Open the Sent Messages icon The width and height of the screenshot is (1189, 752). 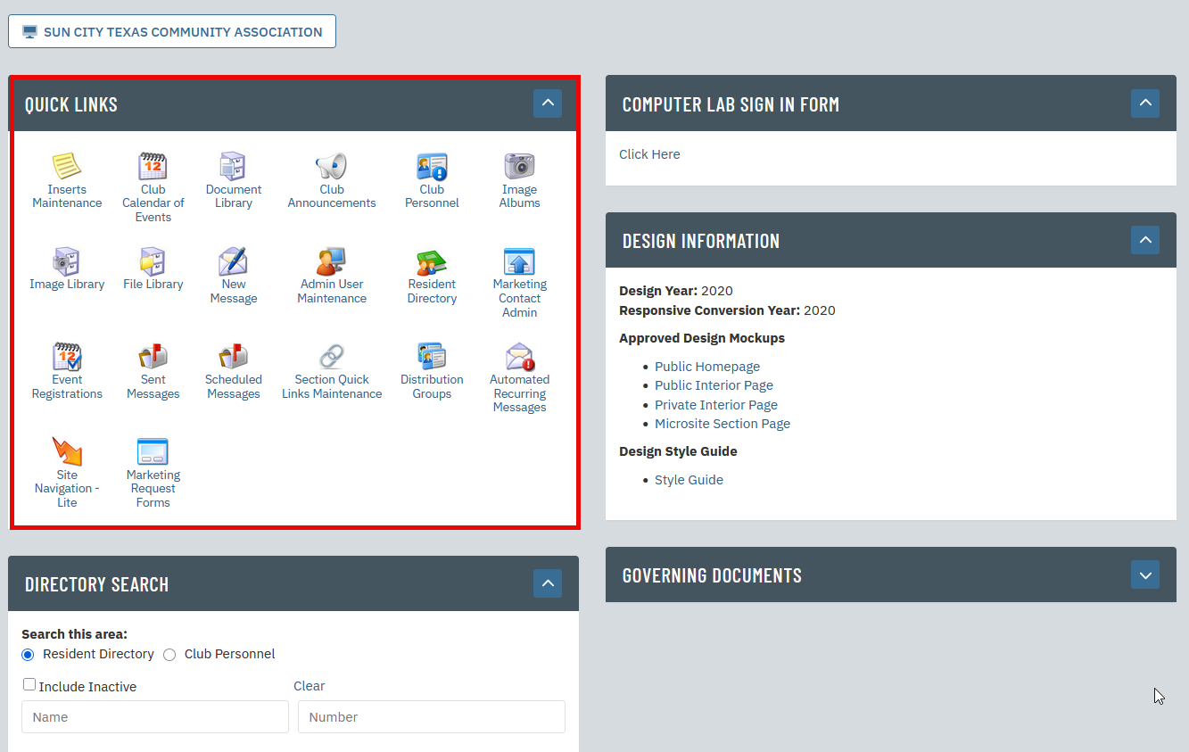[153, 359]
